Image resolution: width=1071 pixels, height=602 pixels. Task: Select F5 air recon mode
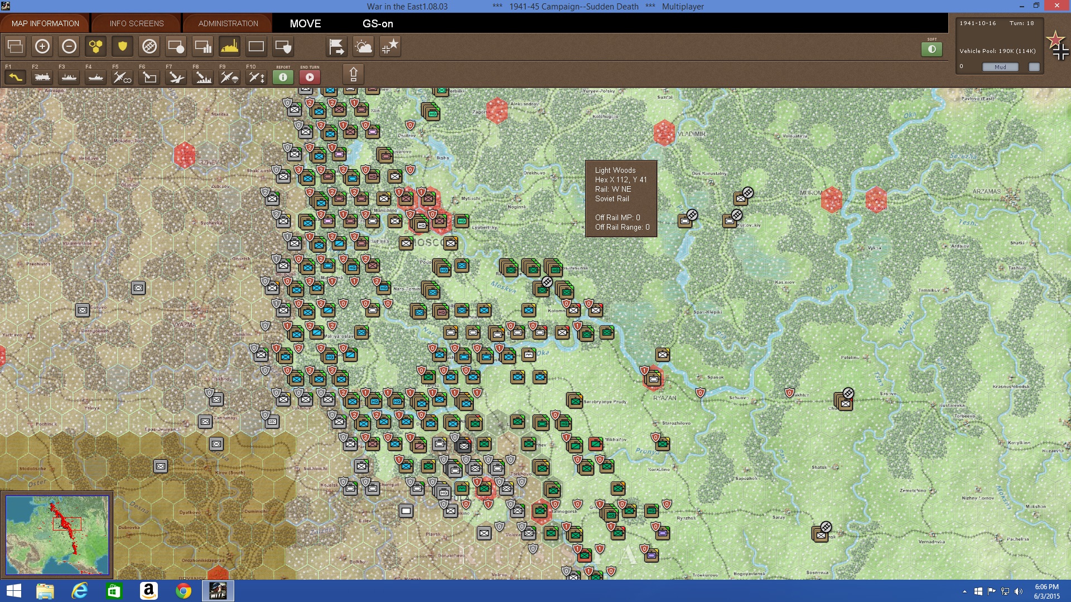122,77
